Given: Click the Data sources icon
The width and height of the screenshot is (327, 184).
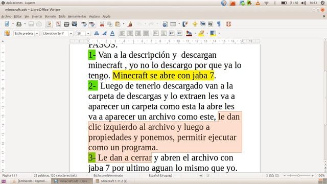Looking at the screenshot, I should tap(211, 24).
